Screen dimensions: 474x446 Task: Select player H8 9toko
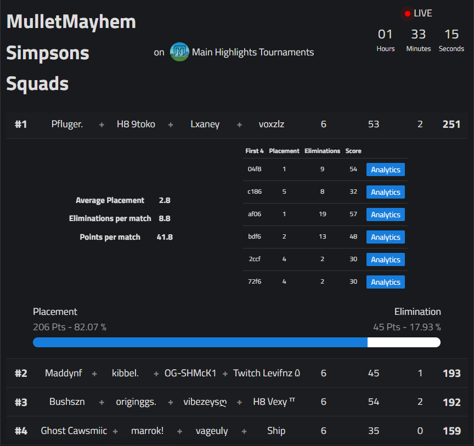point(136,125)
